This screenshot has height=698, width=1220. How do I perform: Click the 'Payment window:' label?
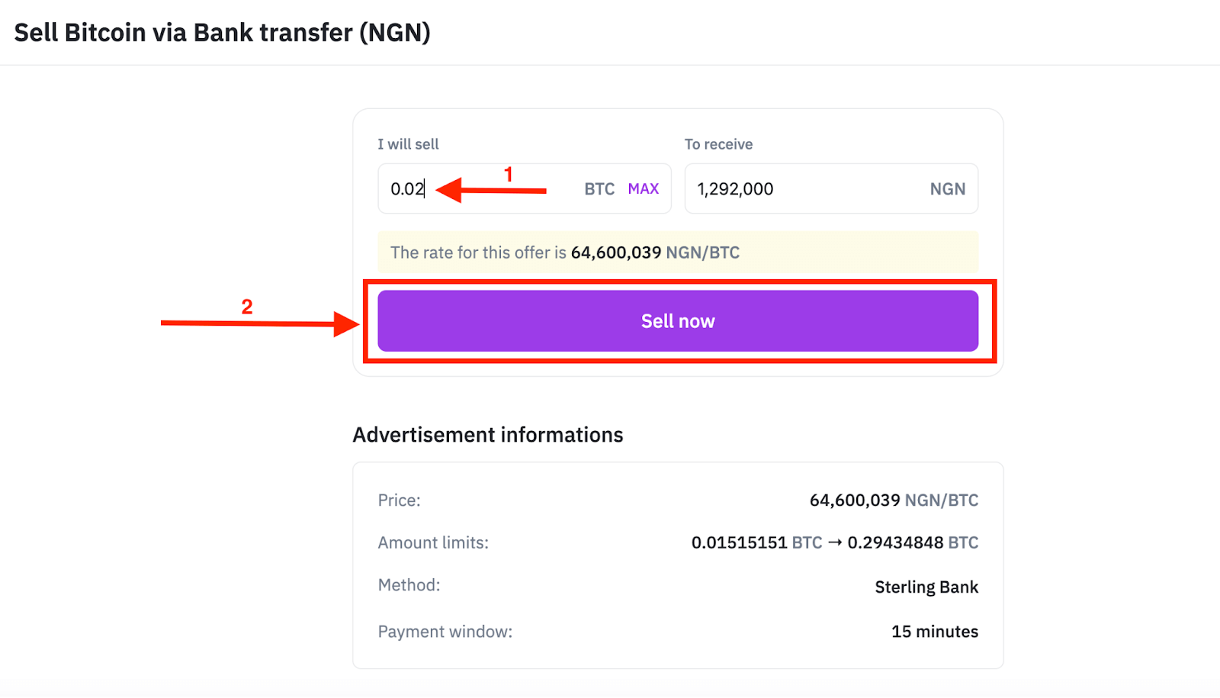(445, 632)
